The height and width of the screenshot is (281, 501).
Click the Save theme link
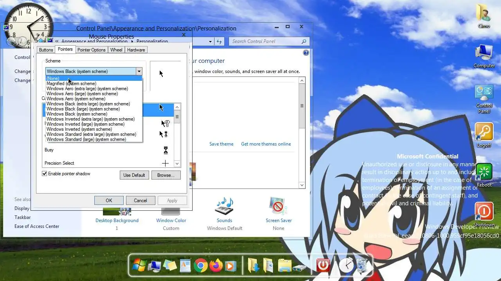click(x=221, y=144)
